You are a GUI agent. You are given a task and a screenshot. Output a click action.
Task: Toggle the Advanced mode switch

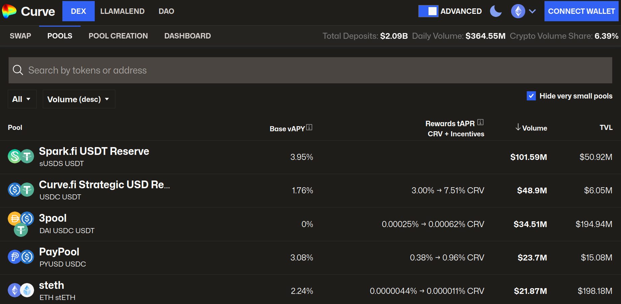(x=428, y=11)
